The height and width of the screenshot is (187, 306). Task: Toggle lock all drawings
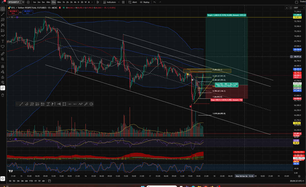pos(3,77)
